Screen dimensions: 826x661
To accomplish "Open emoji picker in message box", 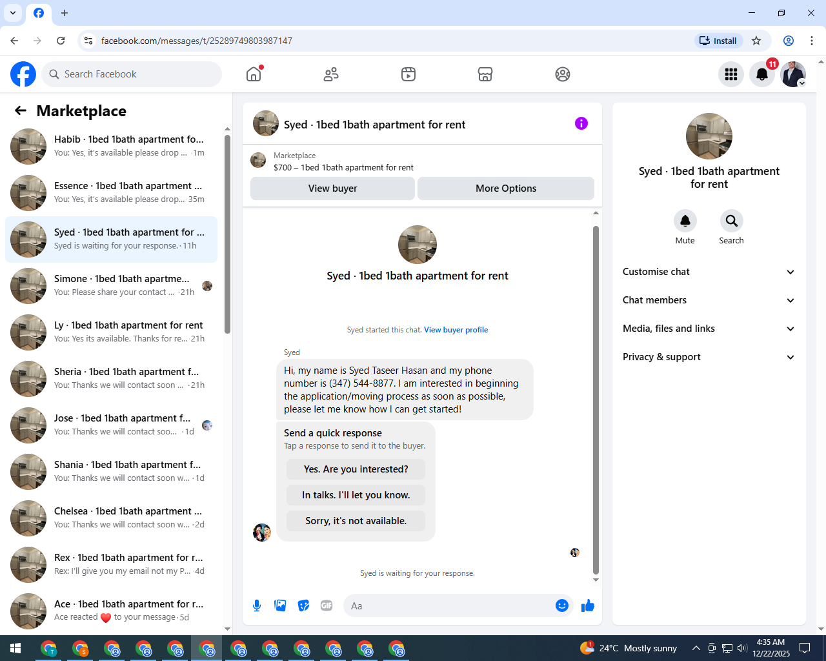I will pos(562,605).
